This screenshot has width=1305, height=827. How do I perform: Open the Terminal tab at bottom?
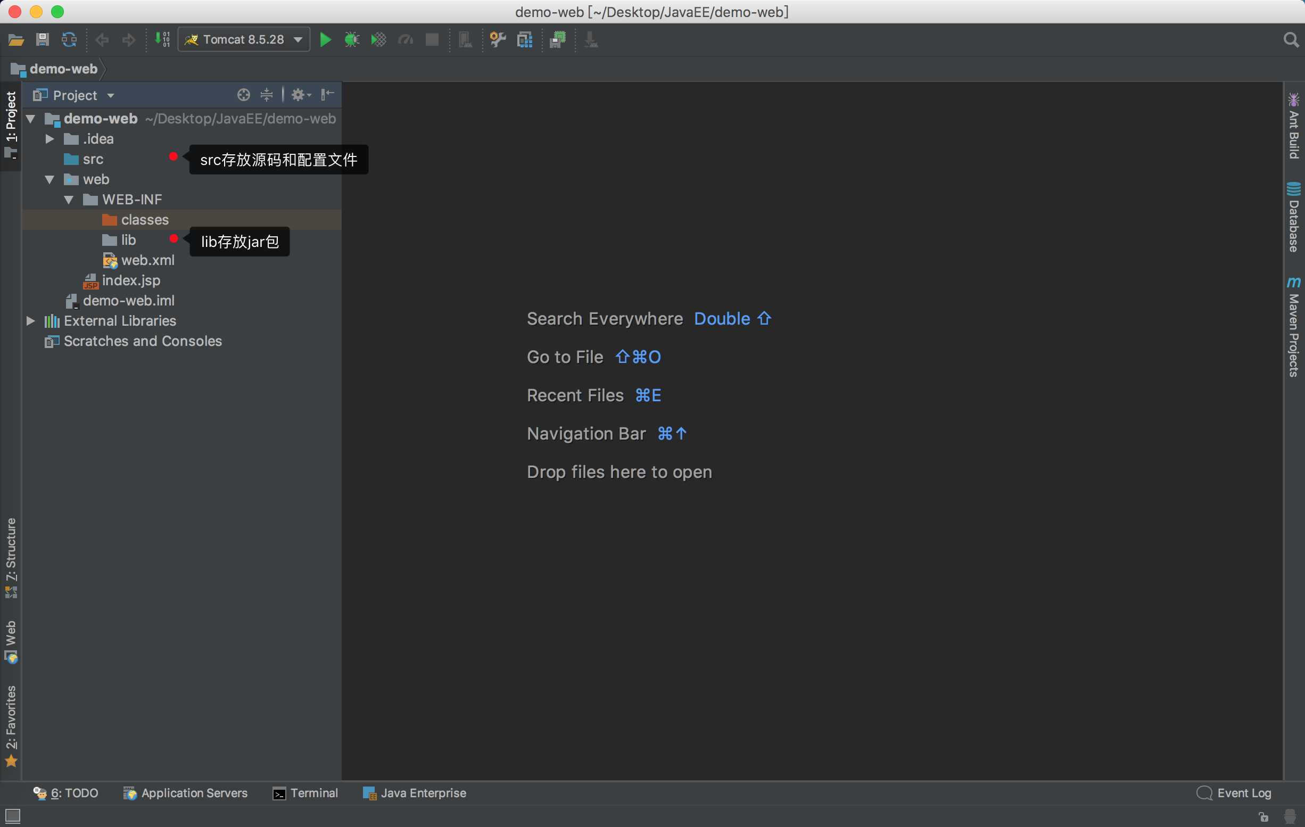click(x=304, y=792)
